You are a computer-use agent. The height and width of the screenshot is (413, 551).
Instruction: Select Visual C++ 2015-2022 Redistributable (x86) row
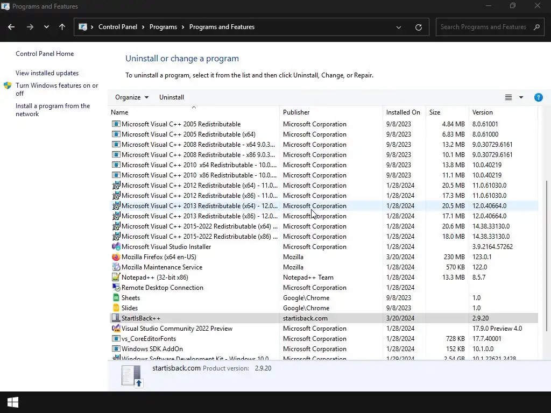click(323, 237)
